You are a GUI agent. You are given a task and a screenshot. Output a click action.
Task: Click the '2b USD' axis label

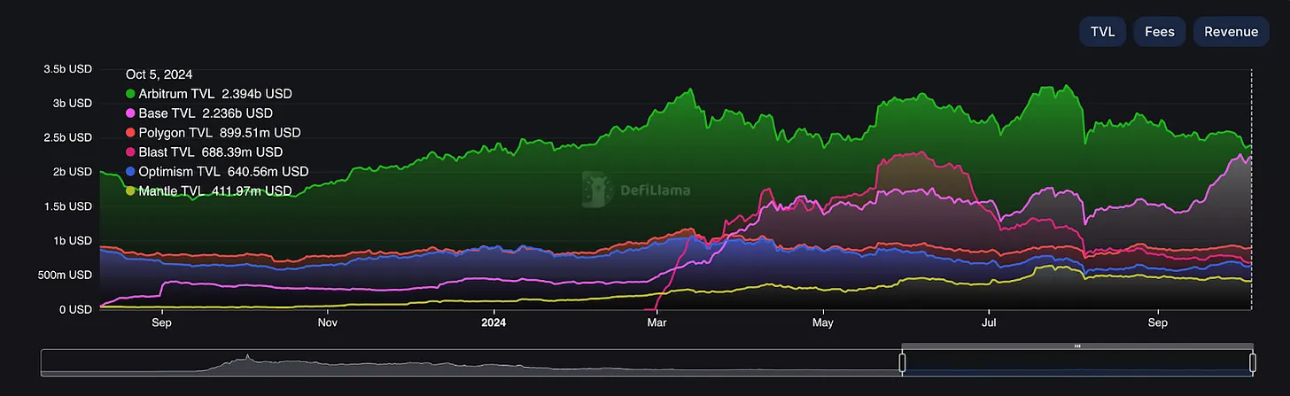coord(71,172)
